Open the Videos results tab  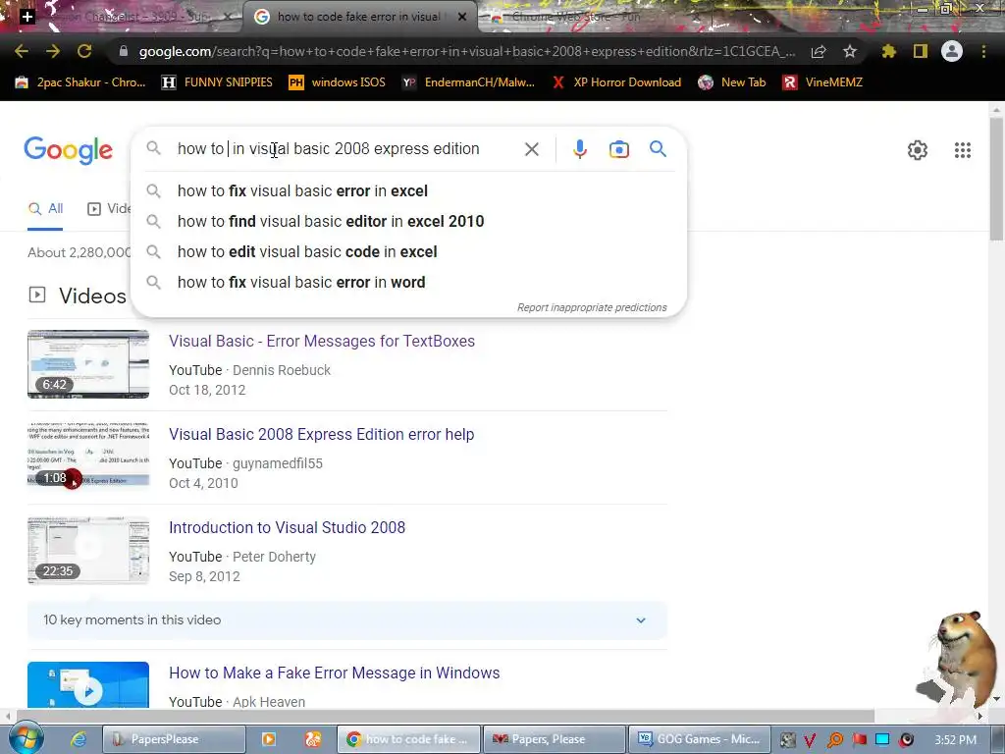click(109, 209)
